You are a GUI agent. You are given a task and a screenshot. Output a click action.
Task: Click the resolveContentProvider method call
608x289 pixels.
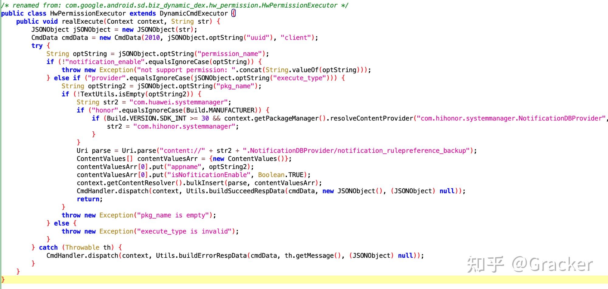click(x=371, y=118)
